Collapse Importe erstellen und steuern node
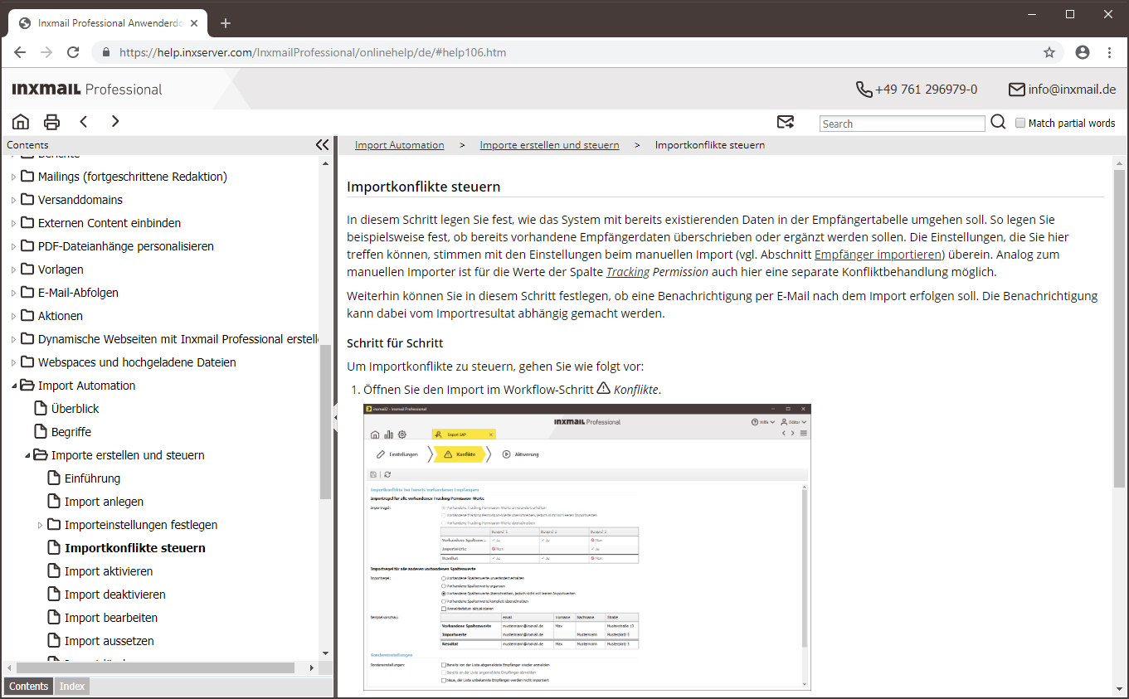 (27, 455)
